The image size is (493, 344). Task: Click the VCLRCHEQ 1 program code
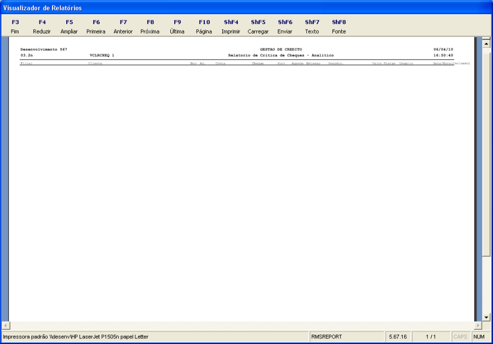[102, 55]
